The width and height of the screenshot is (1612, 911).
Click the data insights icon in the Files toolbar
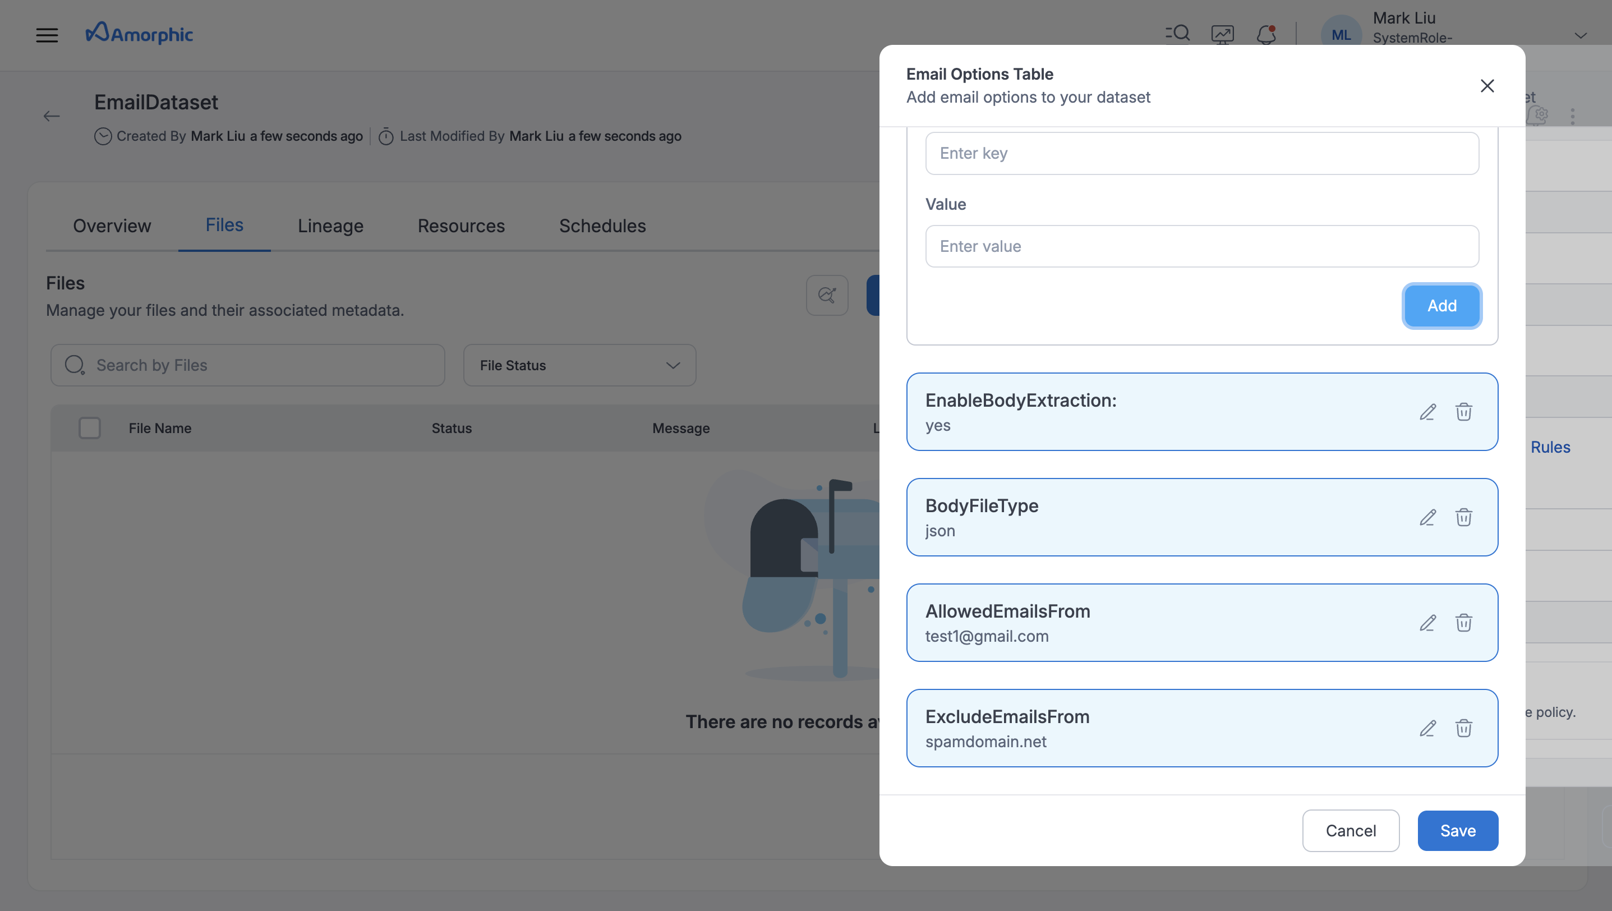point(827,295)
